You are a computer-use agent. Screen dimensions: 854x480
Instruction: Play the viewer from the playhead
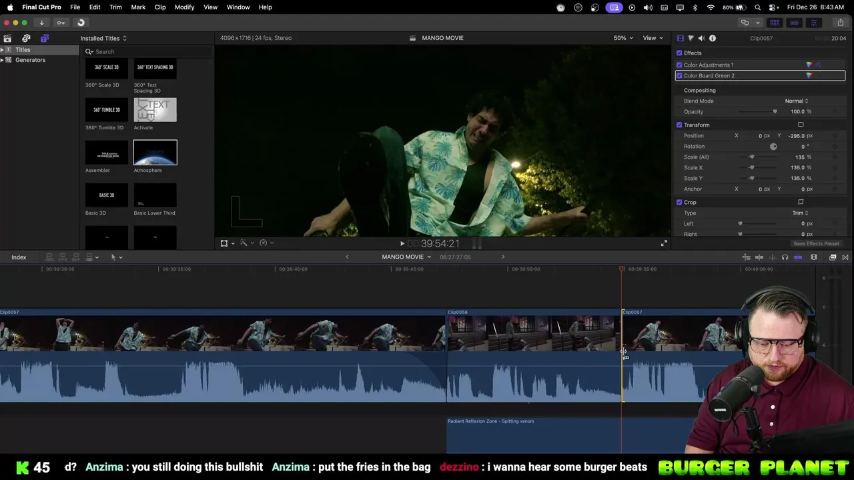402,243
